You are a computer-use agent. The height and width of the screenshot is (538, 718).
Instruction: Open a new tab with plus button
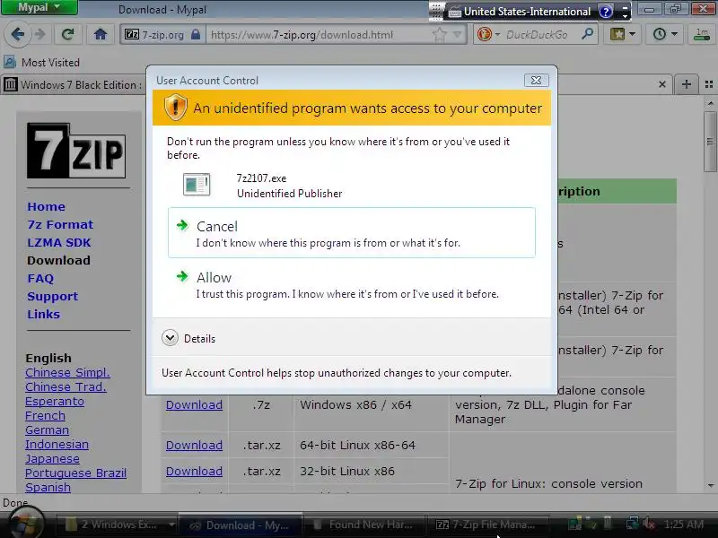coord(686,84)
